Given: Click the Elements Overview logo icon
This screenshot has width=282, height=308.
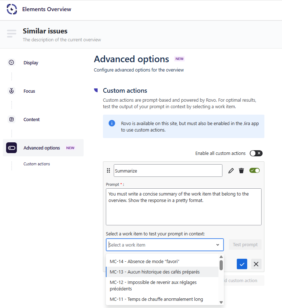Looking at the screenshot, I should coord(12,9).
